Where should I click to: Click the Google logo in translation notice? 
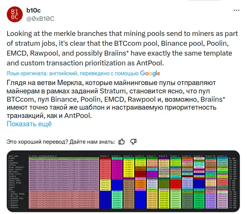150,73
